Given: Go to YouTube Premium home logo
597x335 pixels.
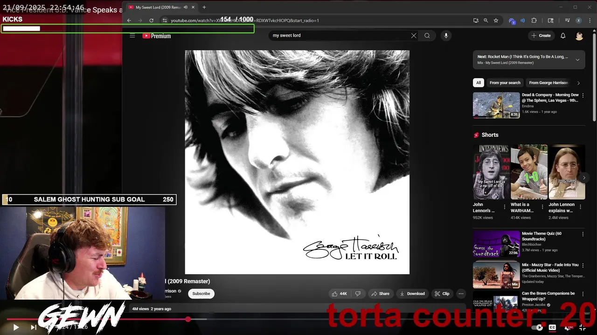Looking at the screenshot, I should 157,36.
